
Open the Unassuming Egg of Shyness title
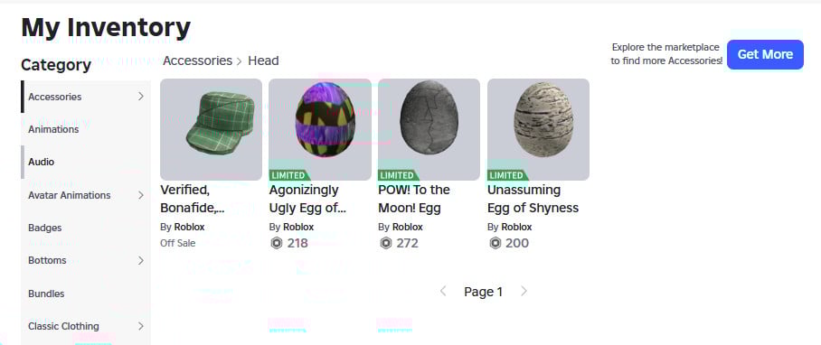pos(533,199)
